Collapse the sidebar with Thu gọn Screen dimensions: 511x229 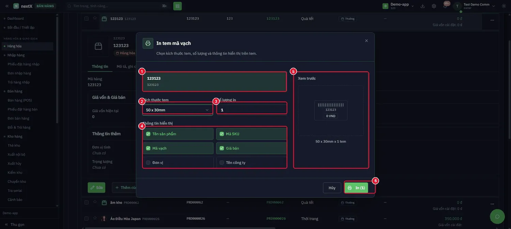(x=14, y=225)
